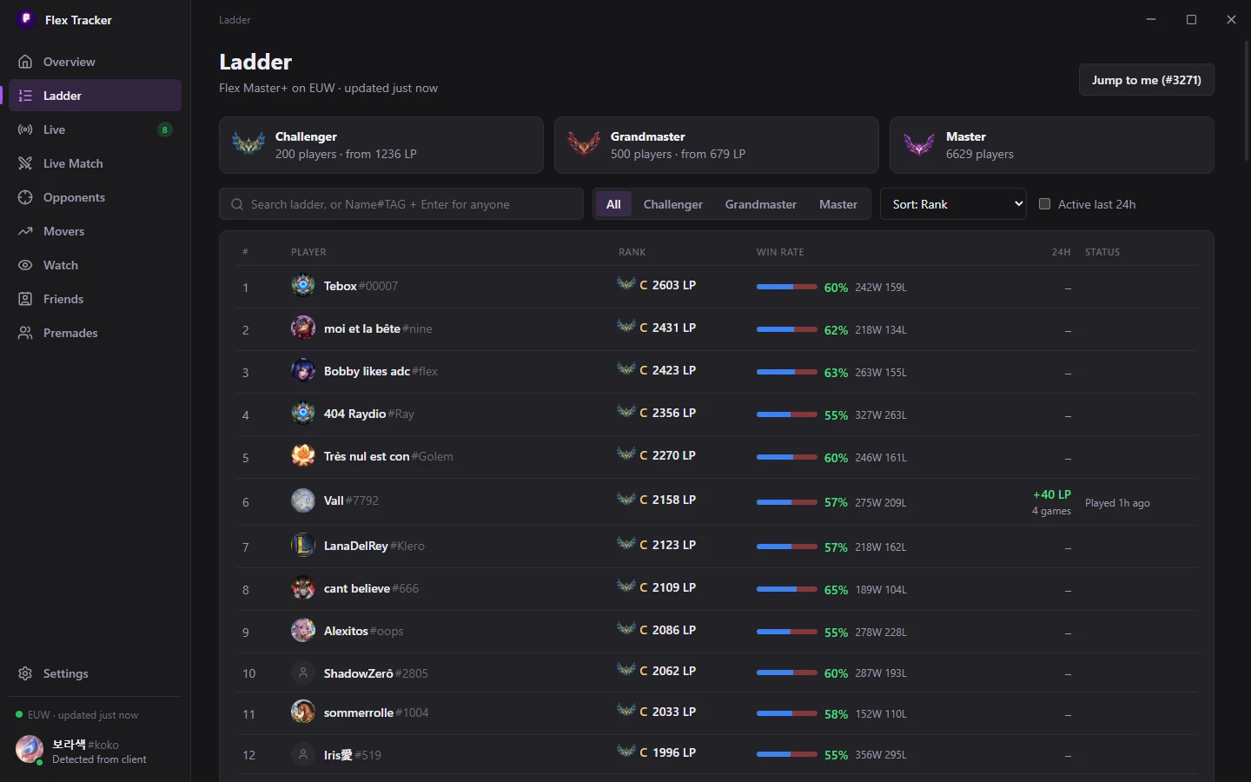This screenshot has height=782, width=1251.
Task: Switch to the Master filter tab
Action: [x=838, y=204]
